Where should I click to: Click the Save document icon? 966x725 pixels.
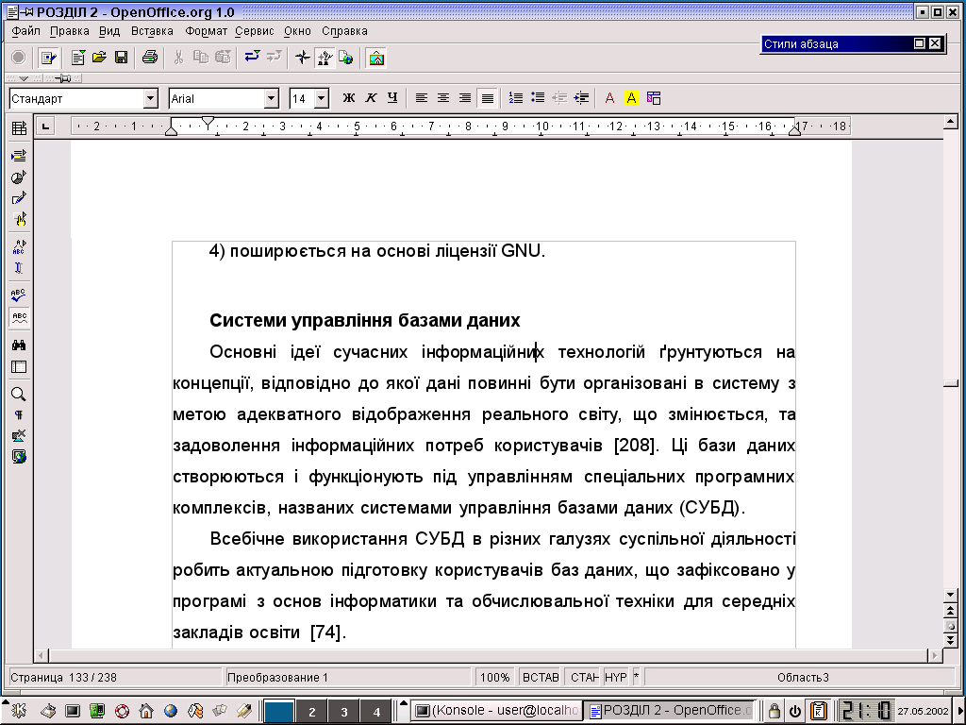tap(121, 58)
